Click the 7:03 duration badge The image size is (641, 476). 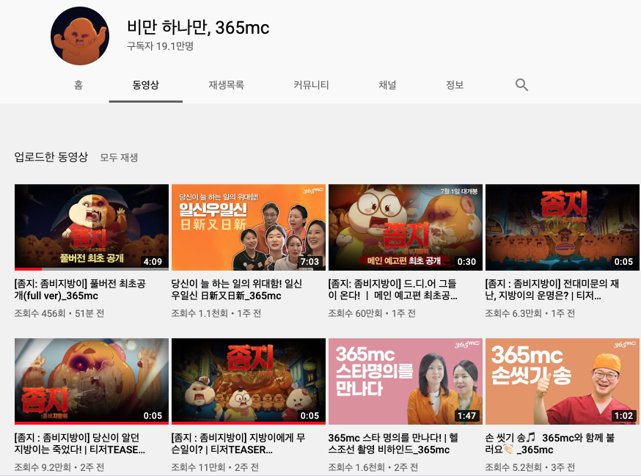[310, 262]
